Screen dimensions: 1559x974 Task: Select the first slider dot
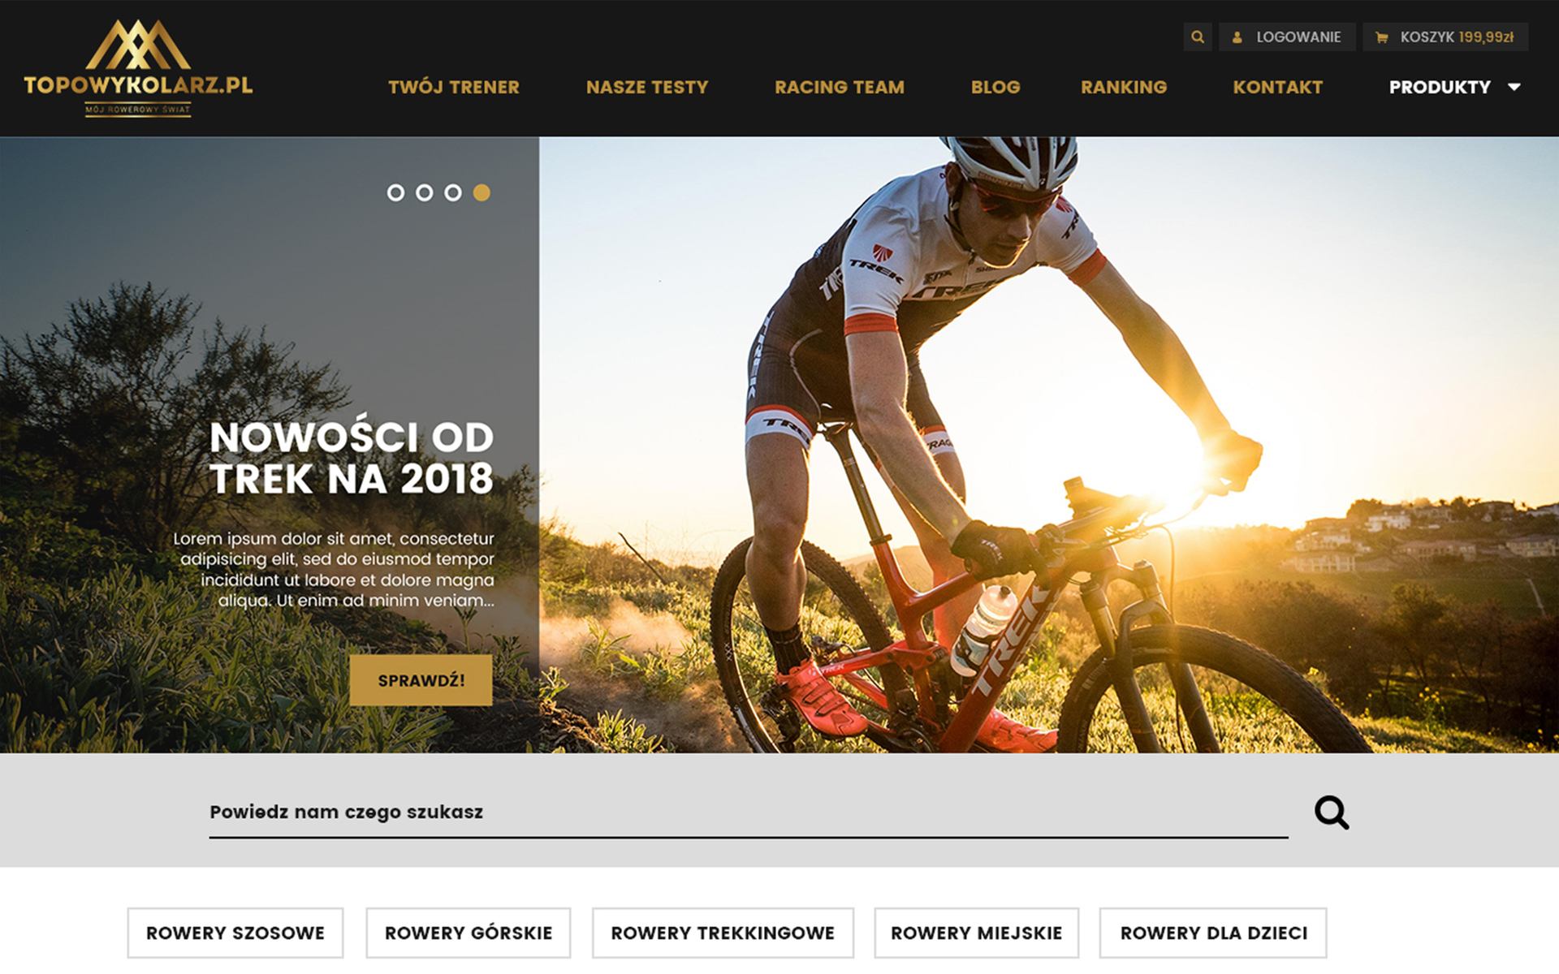click(395, 193)
